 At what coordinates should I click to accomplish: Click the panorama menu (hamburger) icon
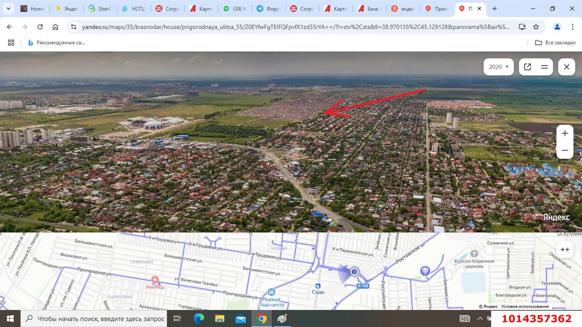point(544,66)
